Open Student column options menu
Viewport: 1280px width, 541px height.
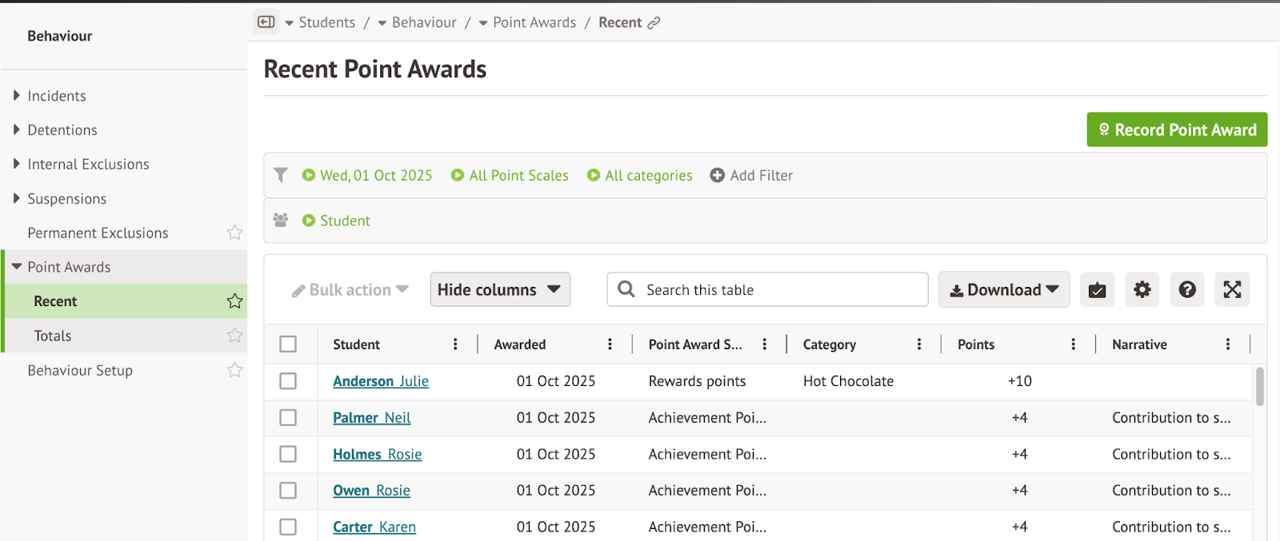[455, 344]
